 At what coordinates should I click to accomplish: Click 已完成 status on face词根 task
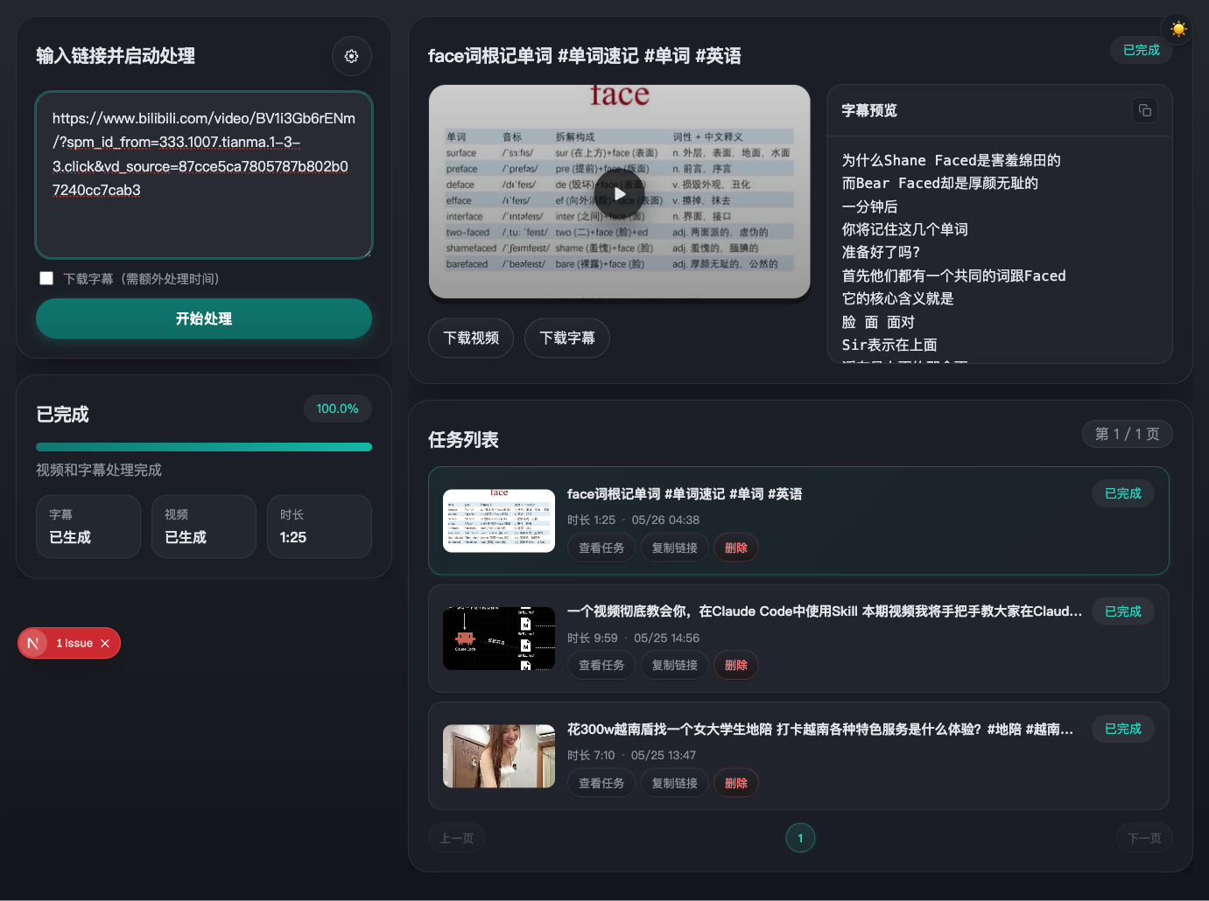click(1123, 493)
